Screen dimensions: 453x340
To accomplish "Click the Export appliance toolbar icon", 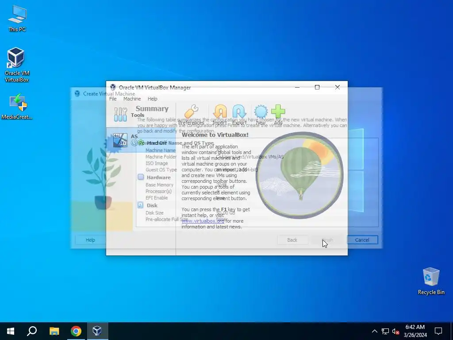I will [239, 115].
